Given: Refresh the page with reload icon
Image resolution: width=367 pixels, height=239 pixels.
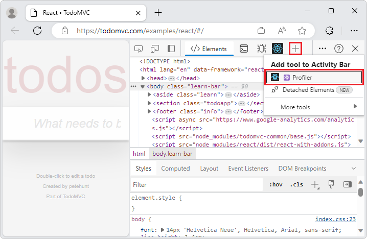Looking at the screenshot, I should tap(37, 31).
